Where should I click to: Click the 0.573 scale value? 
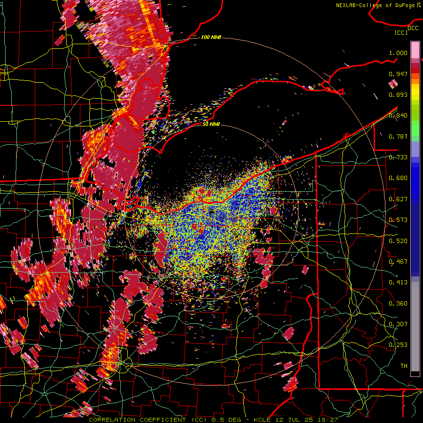398,220
